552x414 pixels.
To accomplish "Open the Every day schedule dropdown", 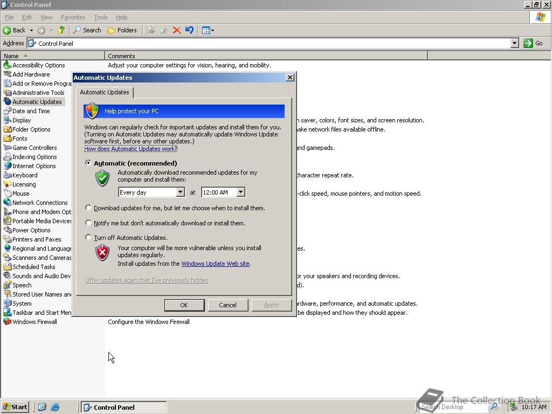I will [180, 192].
